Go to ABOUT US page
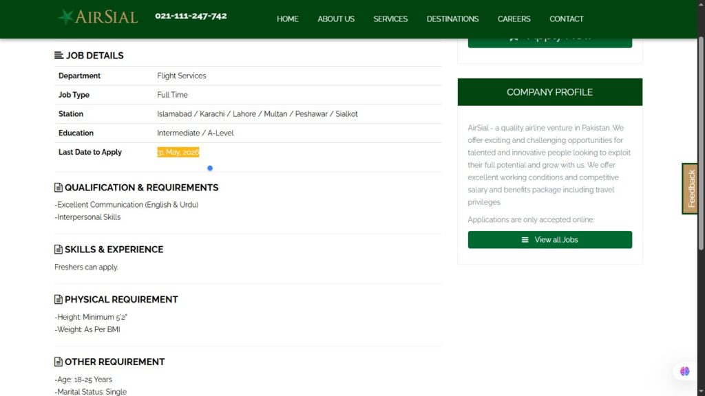The height and width of the screenshot is (396, 705). (336, 19)
